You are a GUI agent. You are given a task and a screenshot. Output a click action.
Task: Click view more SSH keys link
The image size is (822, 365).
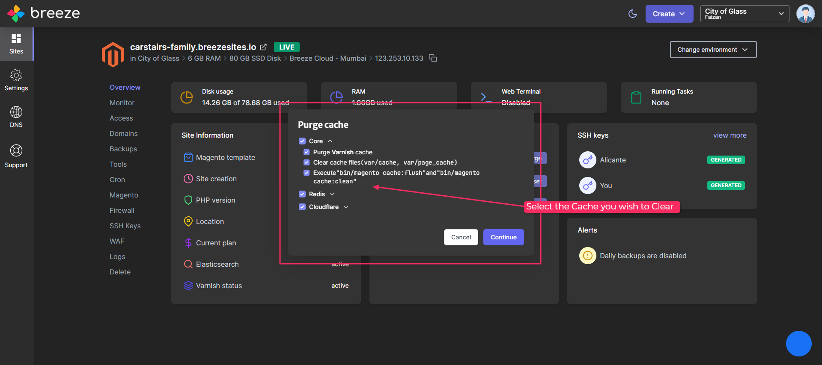(730, 135)
